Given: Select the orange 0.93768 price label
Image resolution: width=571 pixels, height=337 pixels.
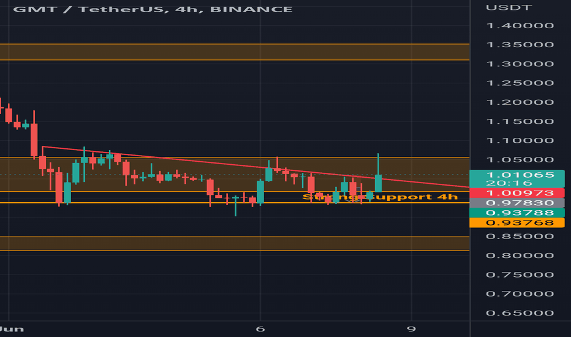Looking at the screenshot, I should pyautogui.click(x=517, y=222).
